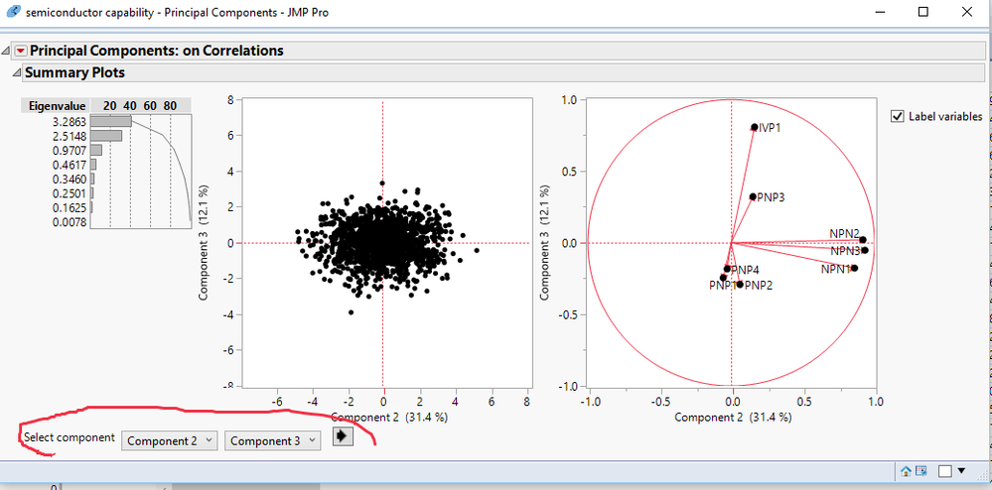Select the topmost point in score plot
Image resolution: width=992 pixels, height=490 pixels.
point(382,184)
